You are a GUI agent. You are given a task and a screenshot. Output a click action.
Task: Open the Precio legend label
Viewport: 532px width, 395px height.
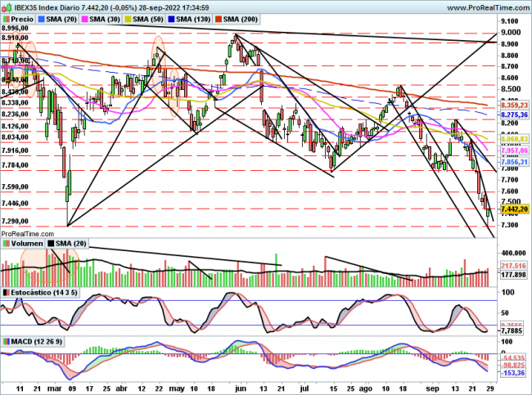click(x=23, y=17)
